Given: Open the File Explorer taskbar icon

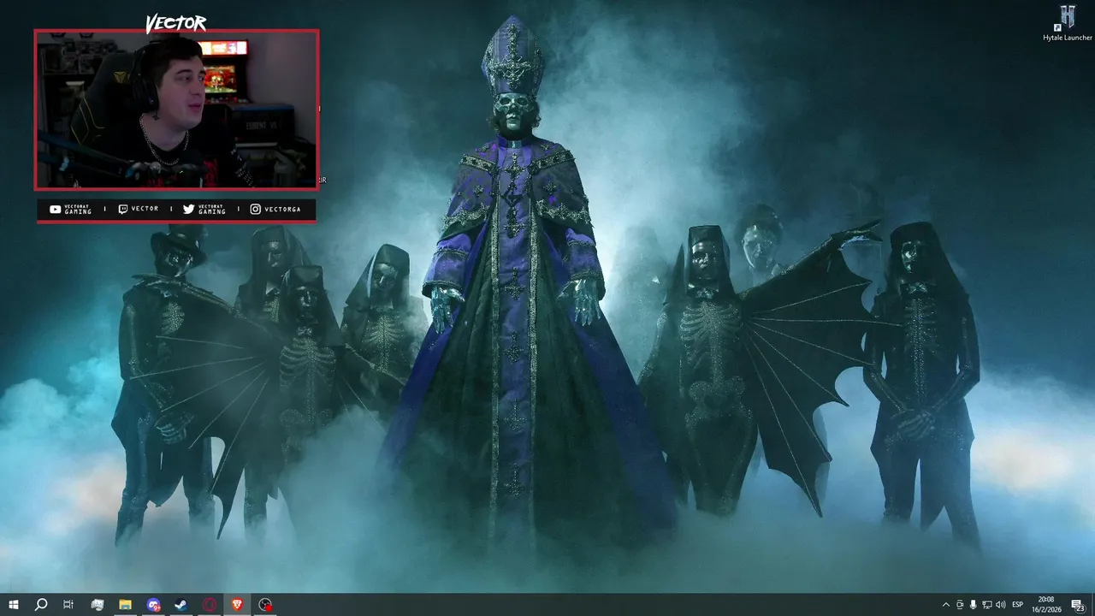Looking at the screenshot, I should (125, 605).
